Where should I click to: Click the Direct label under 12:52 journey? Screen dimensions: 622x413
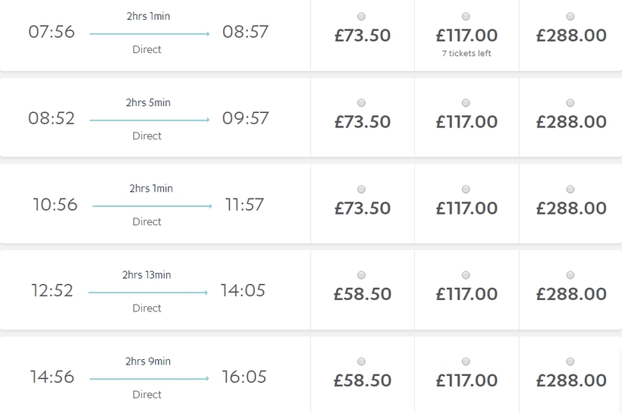coord(147,308)
